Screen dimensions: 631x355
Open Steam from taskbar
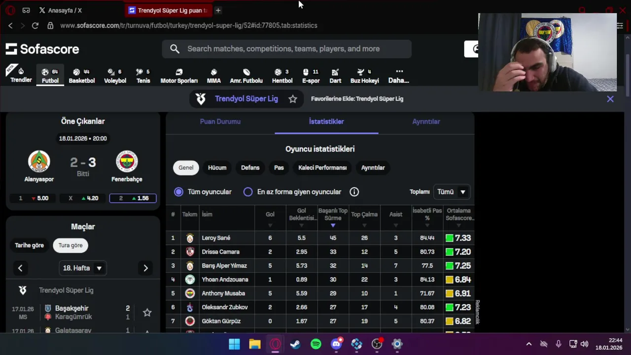(295, 344)
